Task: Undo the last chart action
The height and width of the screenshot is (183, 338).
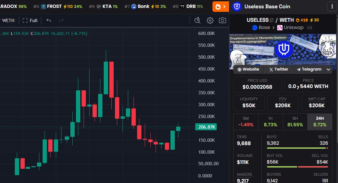Action: click(49, 20)
